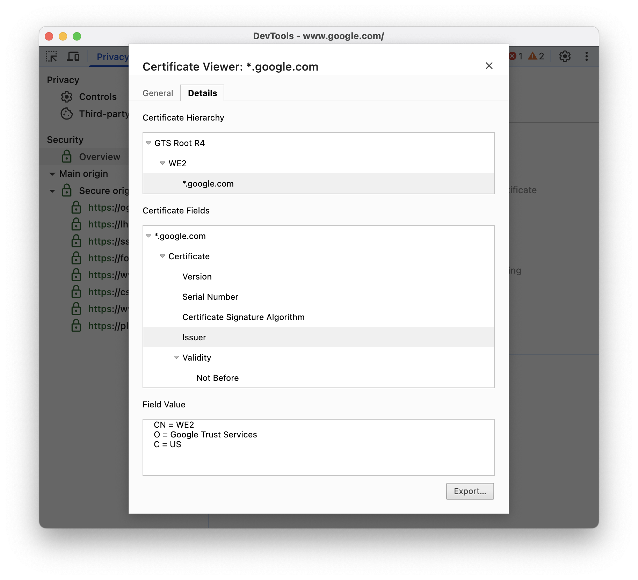Click the lock icon on the first https origin
Image resolution: width=638 pixels, height=580 pixels.
click(77, 208)
